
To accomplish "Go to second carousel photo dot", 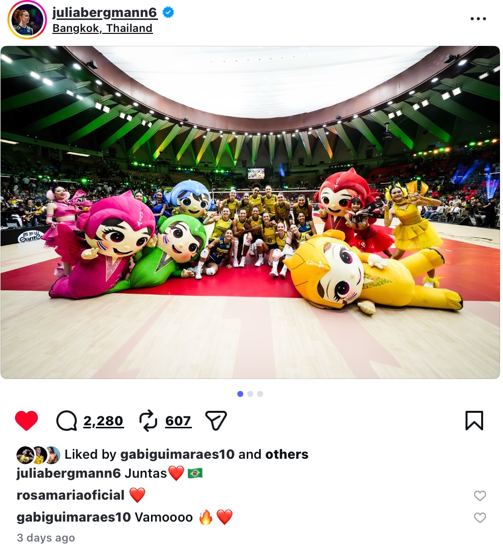I will (250, 394).
